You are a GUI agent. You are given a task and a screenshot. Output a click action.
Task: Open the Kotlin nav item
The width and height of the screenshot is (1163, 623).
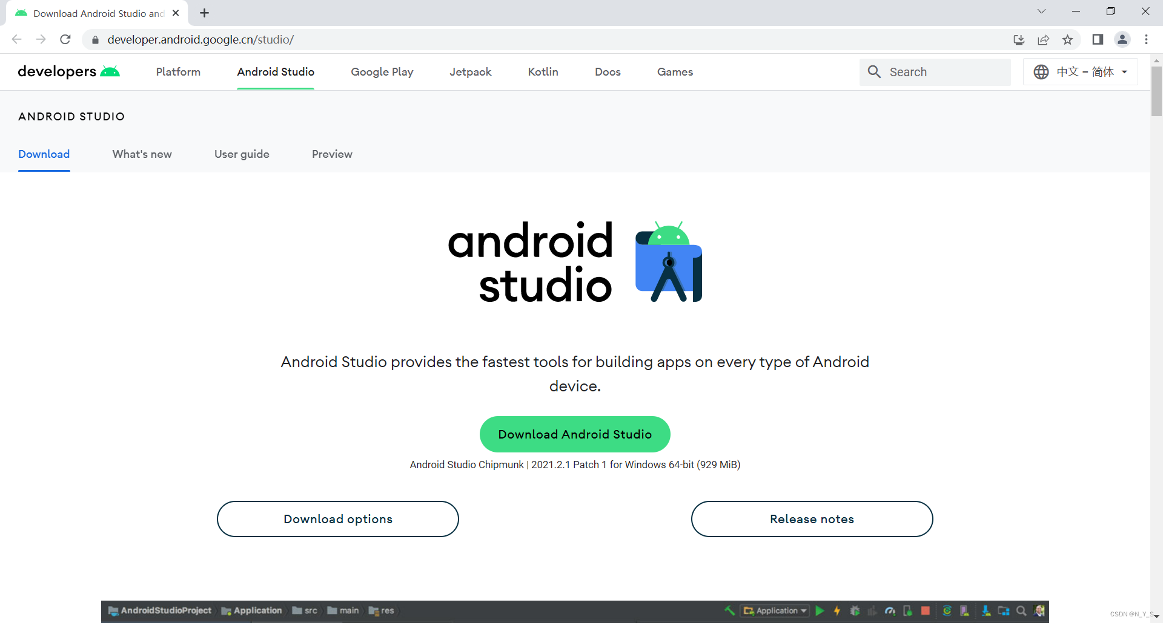pyautogui.click(x=543, y=72)
